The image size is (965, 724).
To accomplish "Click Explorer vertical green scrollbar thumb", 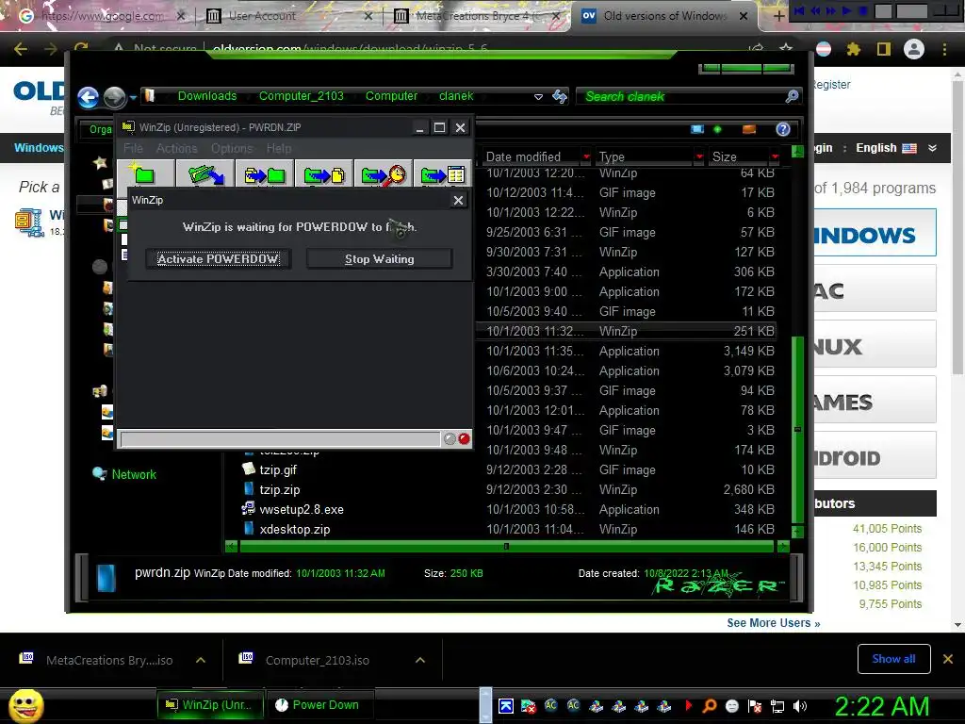I will [x=797, y=429].
